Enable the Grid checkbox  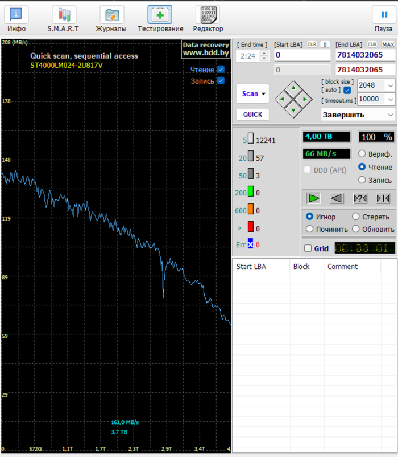tap(308, 248)
